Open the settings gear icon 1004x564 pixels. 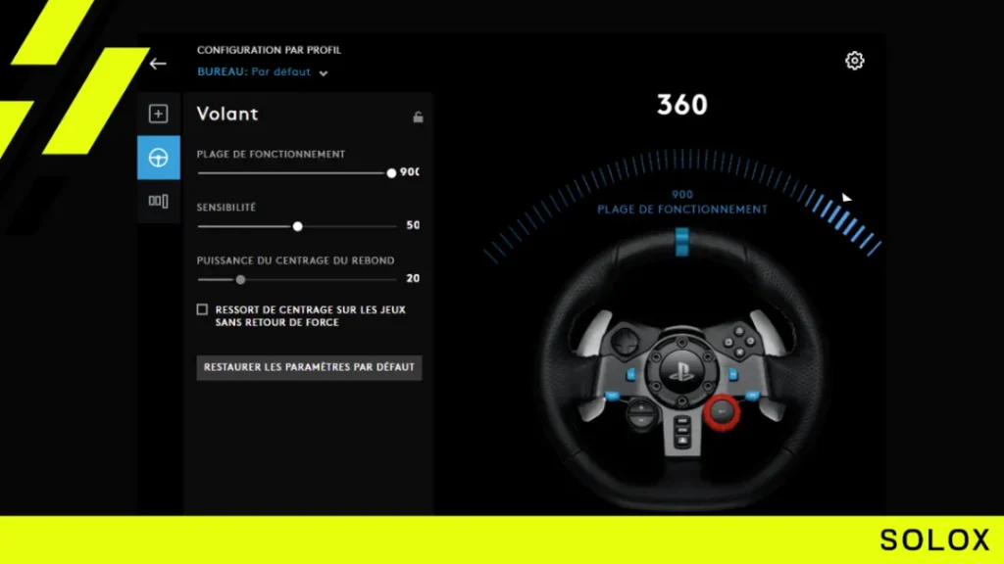coord(854,61)
